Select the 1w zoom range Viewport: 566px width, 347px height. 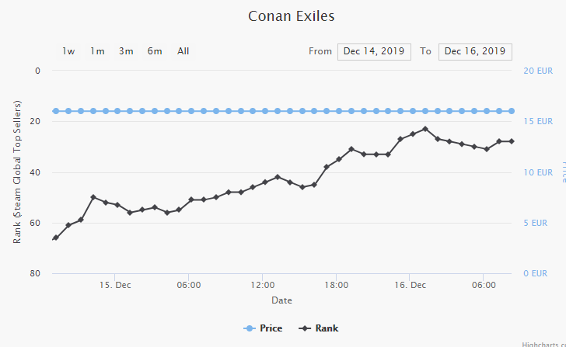click(69, 51)
